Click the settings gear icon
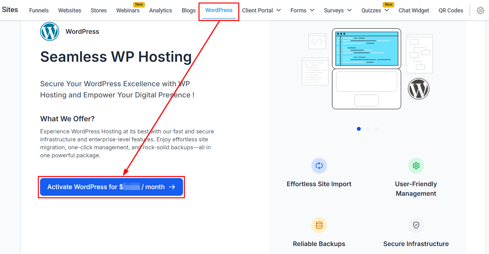This screenshot has height=254, width=489. point(480,11)
